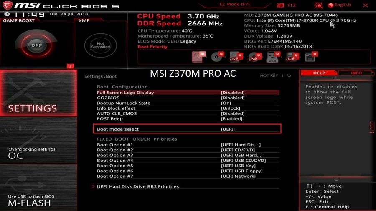Image resolution: width=376 pixels, height=211 pixels.
Task: Click the UEFI hard disk boot priority icon
Action: [x=198, y=57]
